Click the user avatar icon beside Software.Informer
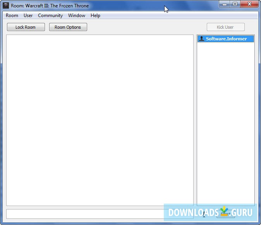The image size is (261, 225). [202, 39]
